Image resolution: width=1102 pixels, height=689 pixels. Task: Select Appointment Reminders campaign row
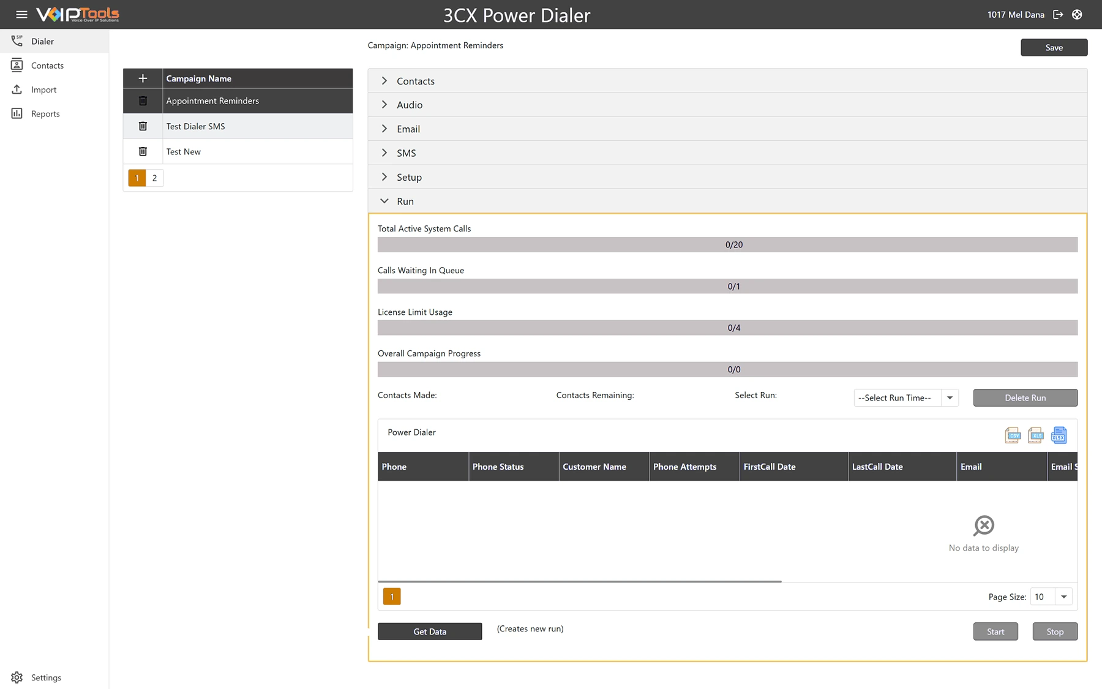tap(238, 101)
